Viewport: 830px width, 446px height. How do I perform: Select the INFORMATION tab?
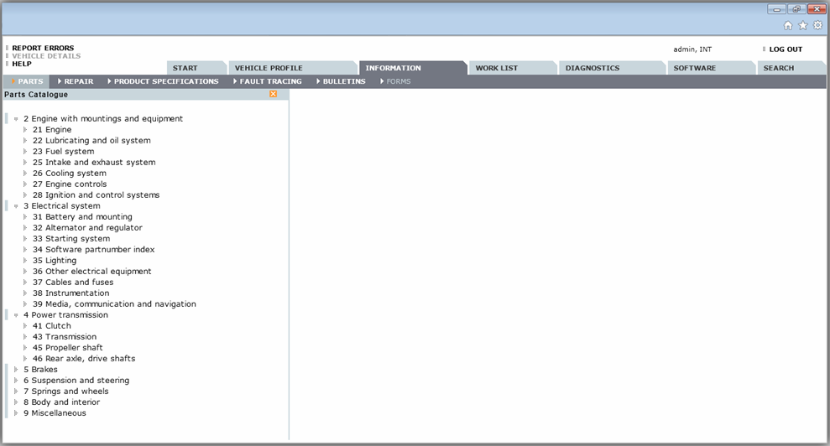[413, 68]
